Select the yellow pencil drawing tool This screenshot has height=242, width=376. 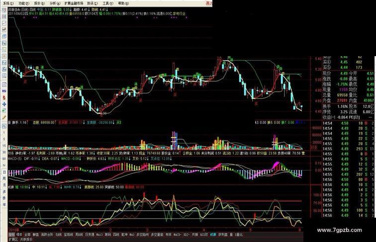pyautogui.click(x=4, y=117)
